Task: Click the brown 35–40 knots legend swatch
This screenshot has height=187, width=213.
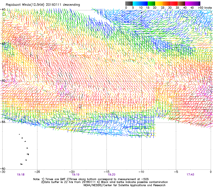Action: [x=181, y=3]
